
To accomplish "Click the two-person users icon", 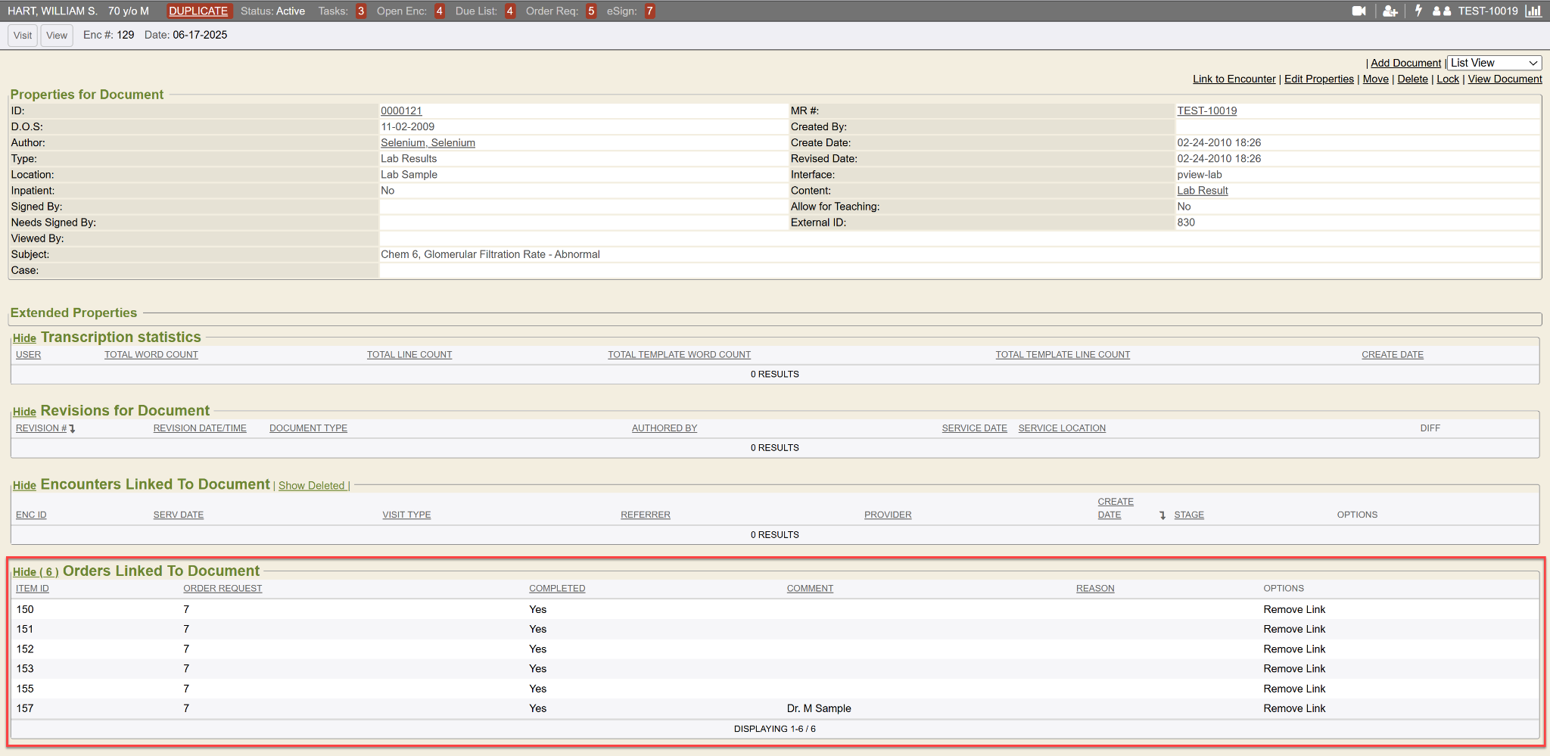I will tap(1442, 11).
